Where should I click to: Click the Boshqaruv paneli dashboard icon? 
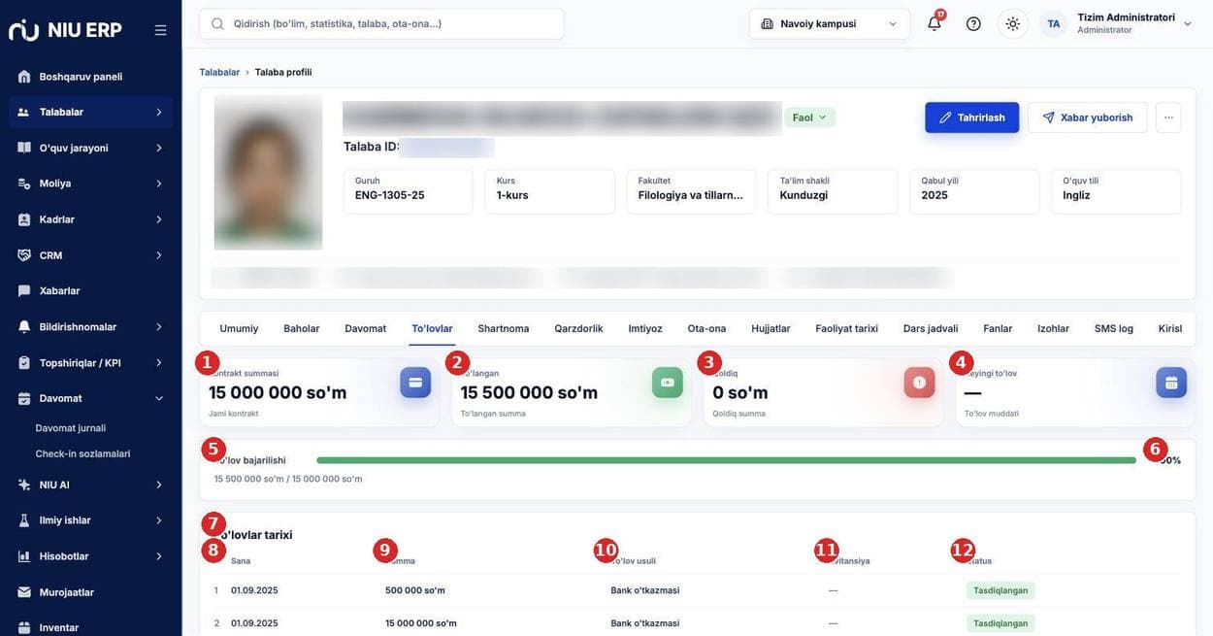coord(24,76)
